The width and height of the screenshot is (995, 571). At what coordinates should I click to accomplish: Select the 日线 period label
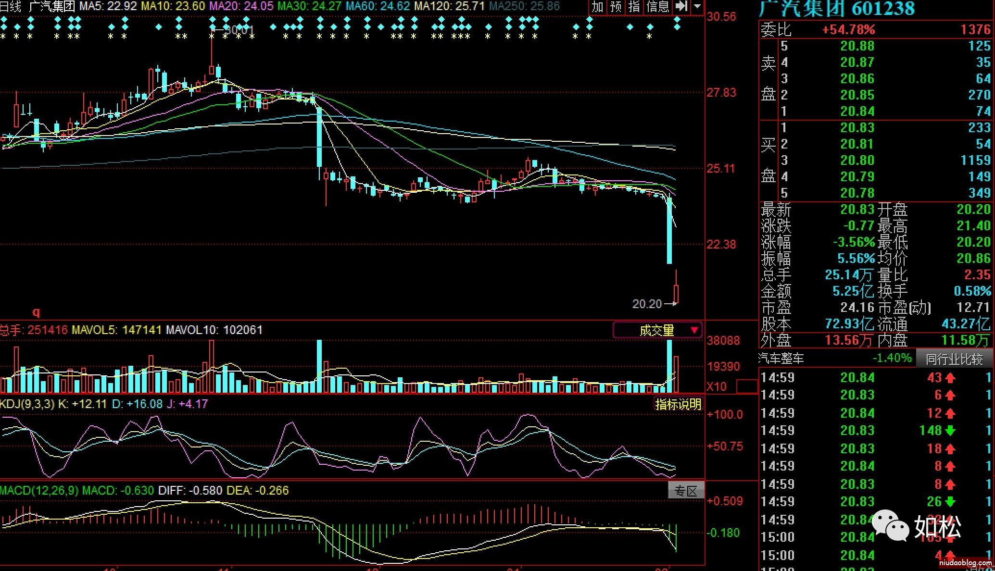click(11, 6)
